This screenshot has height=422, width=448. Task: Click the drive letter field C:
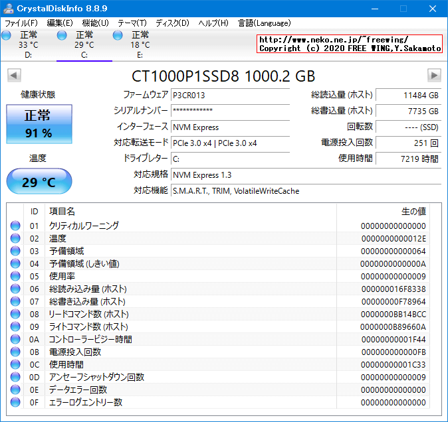[230, 159]
